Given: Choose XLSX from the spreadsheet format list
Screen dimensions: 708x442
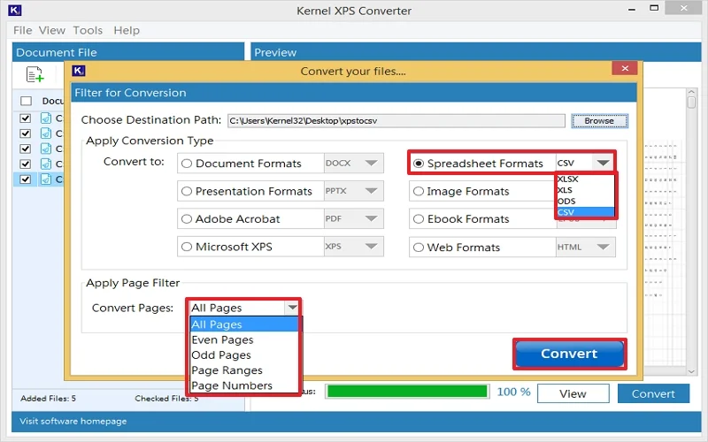Looking at the screenshot, I should [x=568, y=179].
